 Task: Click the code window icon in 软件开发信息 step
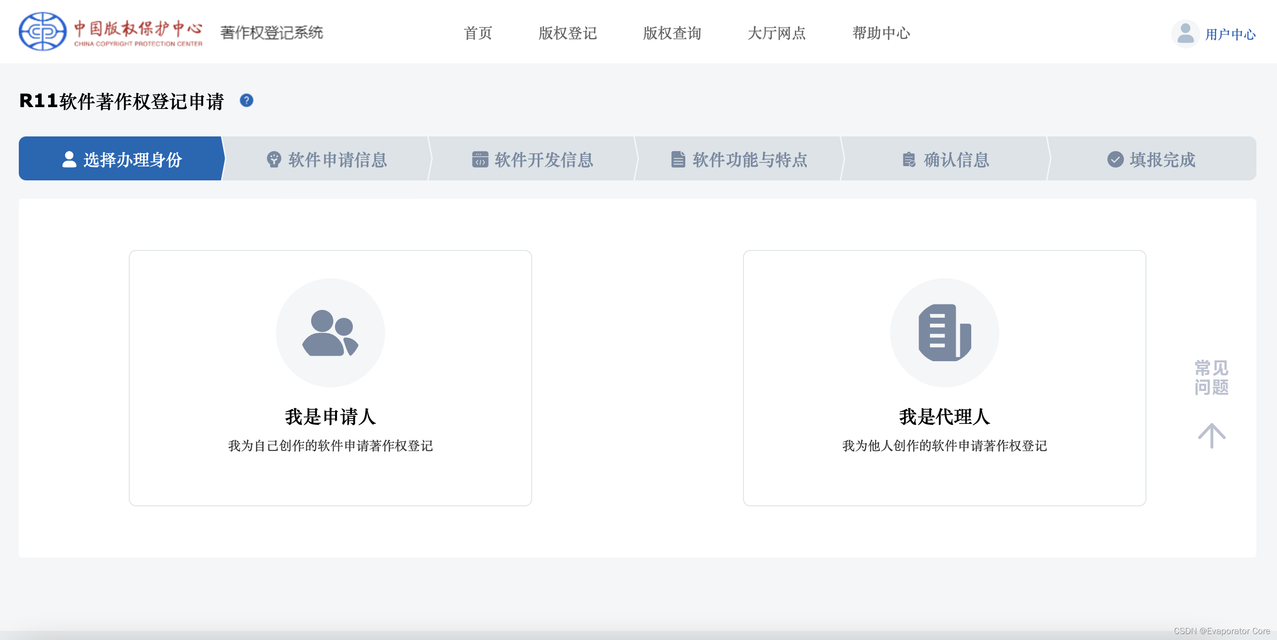pos(480,159)
